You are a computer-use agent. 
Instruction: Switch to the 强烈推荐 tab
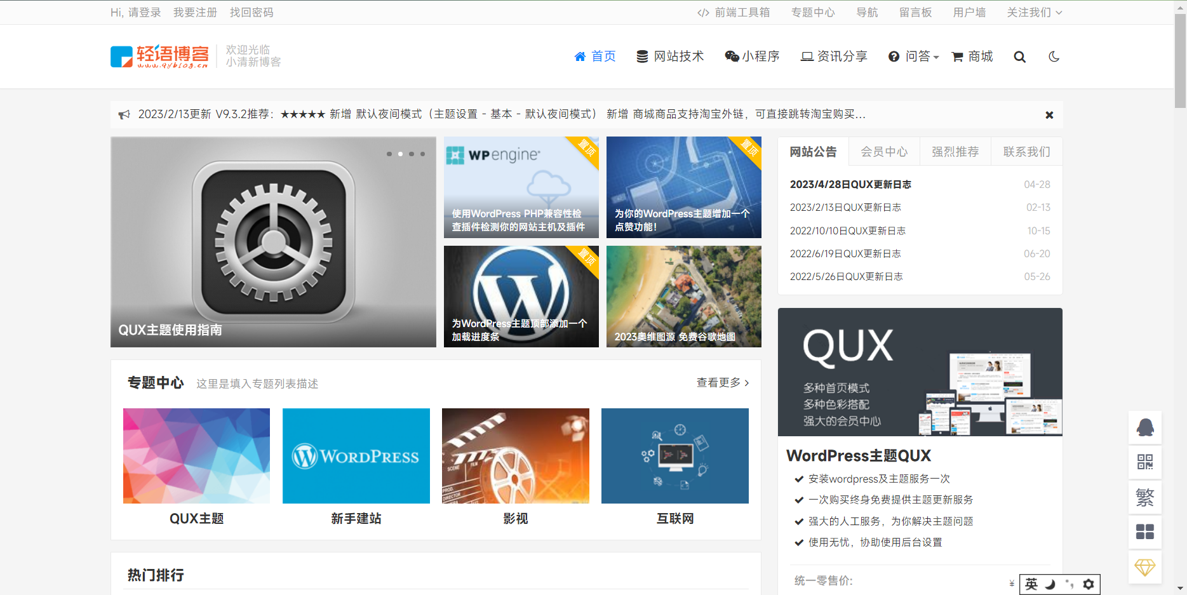point(955,151)
